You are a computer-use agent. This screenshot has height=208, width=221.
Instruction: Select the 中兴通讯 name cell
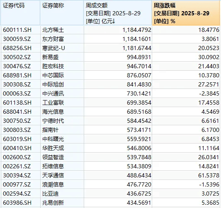pyautogui.click(x=62, y=93)
